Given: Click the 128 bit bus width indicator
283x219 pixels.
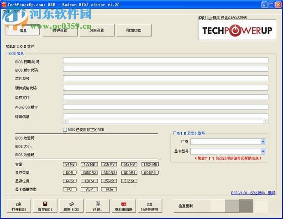Looking at the screenshot, I should coord(89,181).
